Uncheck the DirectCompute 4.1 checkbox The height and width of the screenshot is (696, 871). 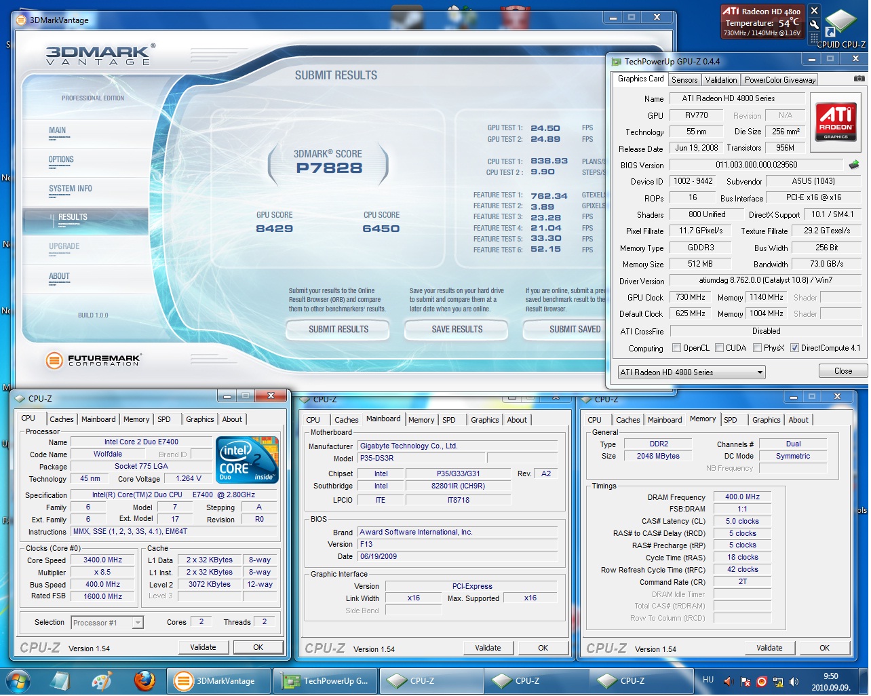[794, 348]
